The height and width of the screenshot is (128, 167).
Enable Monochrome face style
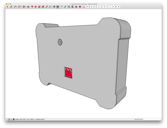click(119, 7)
